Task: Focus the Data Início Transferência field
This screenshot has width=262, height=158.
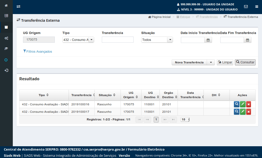Action: [x=193, y=40]
